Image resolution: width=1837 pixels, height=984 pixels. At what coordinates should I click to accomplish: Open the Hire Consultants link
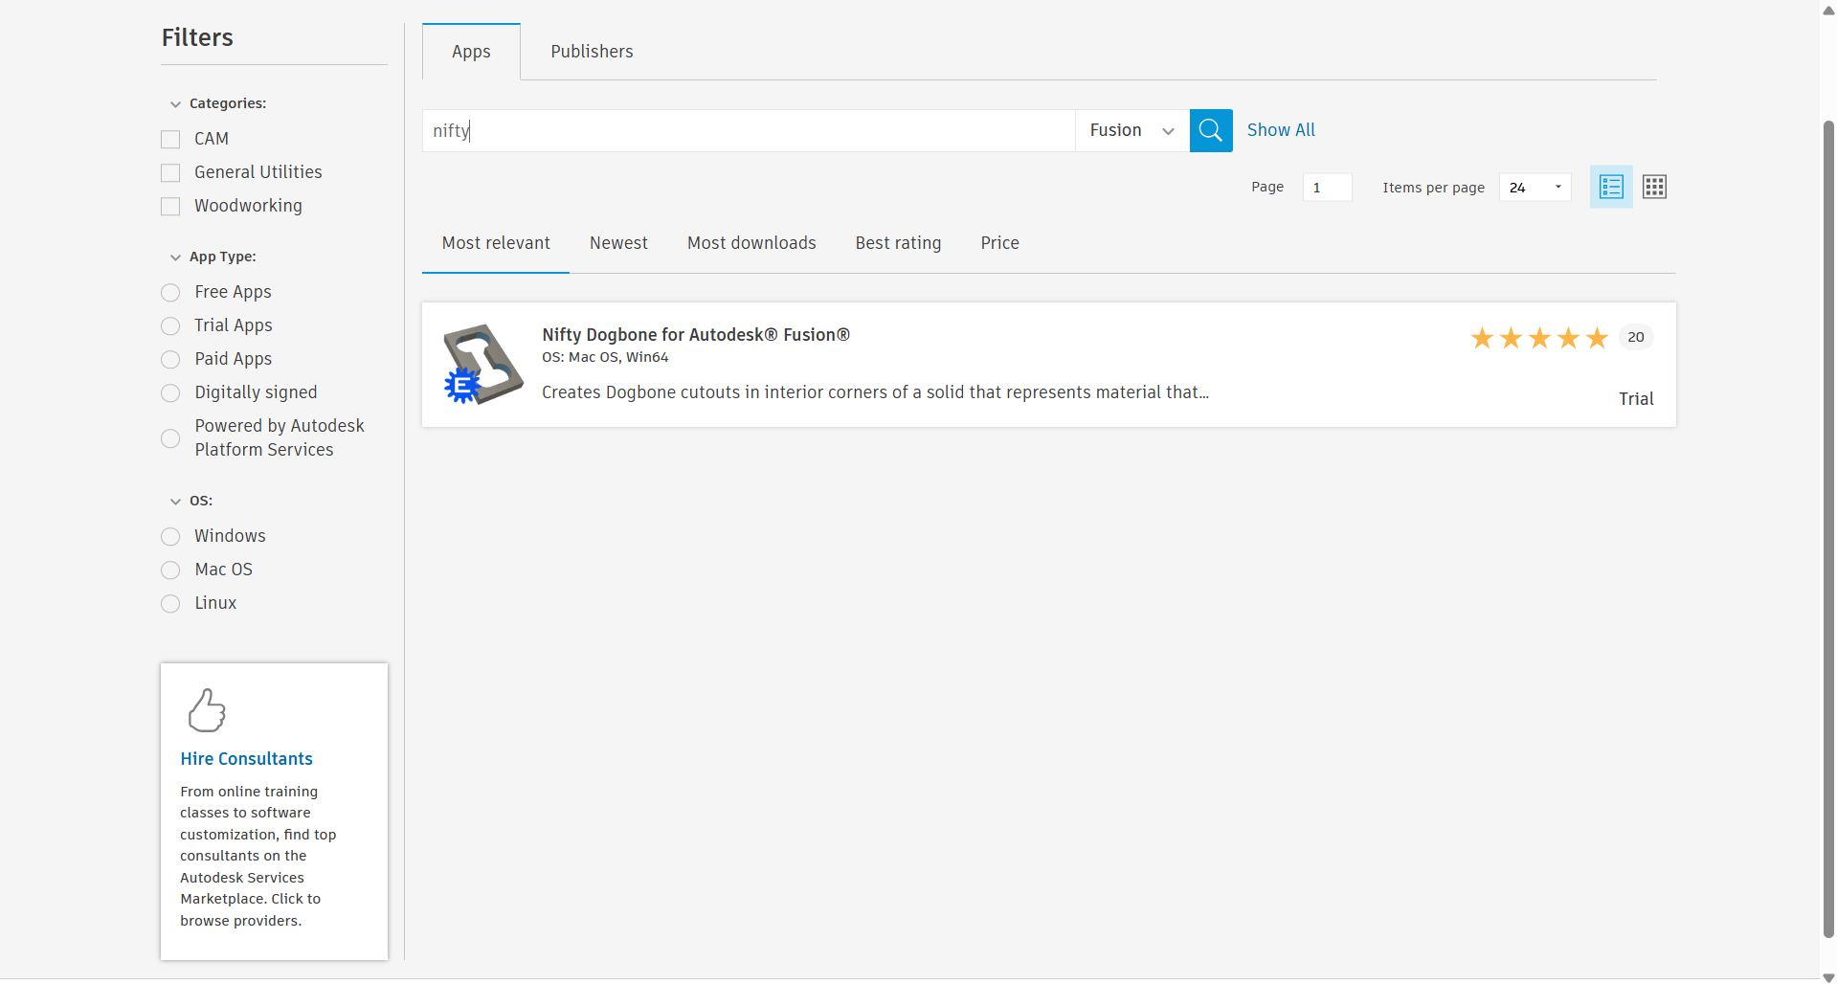click(x=246, y=758)
